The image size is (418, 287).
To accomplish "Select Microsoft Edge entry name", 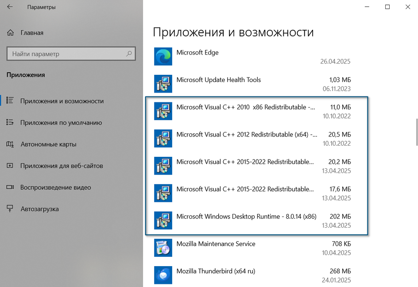I will [197, 53].
